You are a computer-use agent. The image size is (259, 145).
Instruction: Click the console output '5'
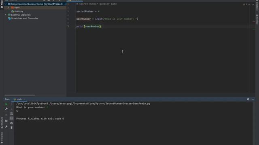tap(17, 111)
